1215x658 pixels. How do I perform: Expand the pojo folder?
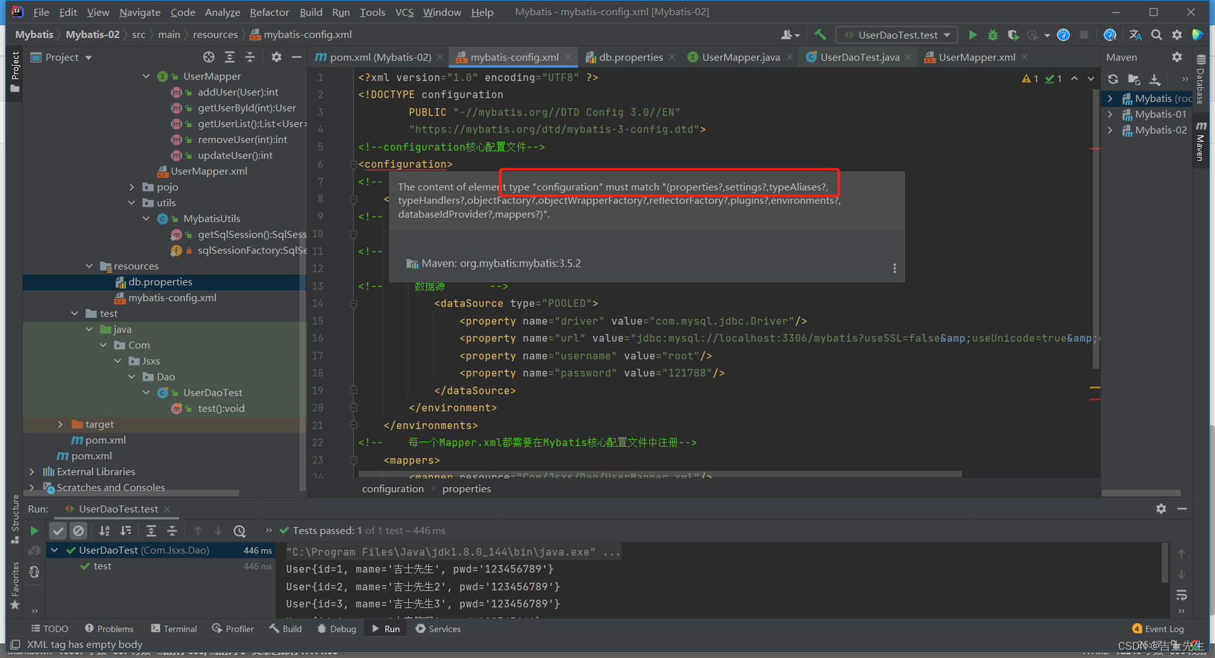tap(132, 187)
